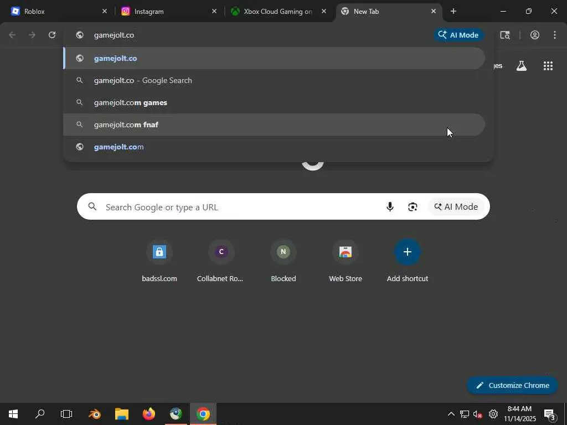
Task: Open the settings gear in system tray
Action: pyautogui.click(x=493, y=414)
